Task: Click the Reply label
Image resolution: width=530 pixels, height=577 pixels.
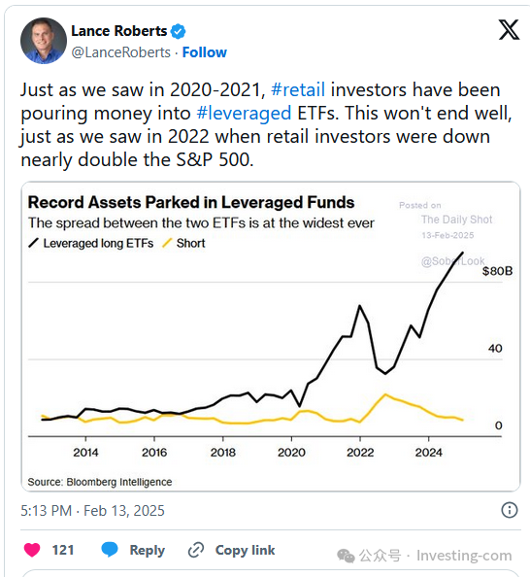Action: [x=148, y=550]
